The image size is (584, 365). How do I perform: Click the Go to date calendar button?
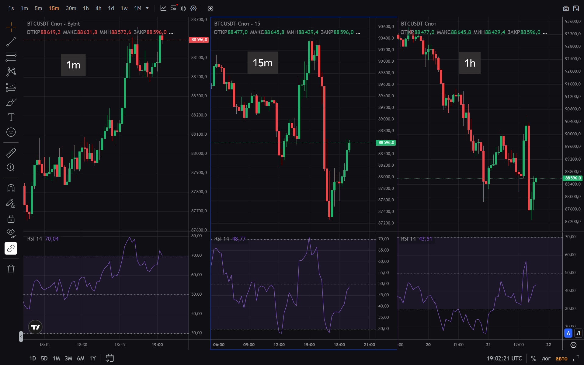coord(110,358)
